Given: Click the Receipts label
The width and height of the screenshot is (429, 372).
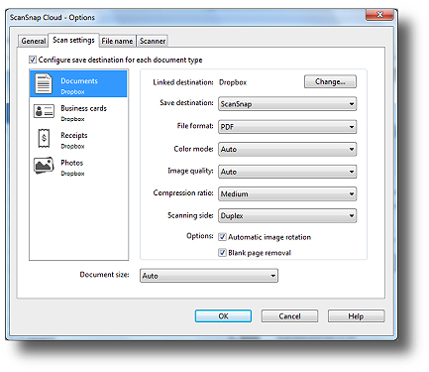Looking at the screenshot, I should point(74,135).
